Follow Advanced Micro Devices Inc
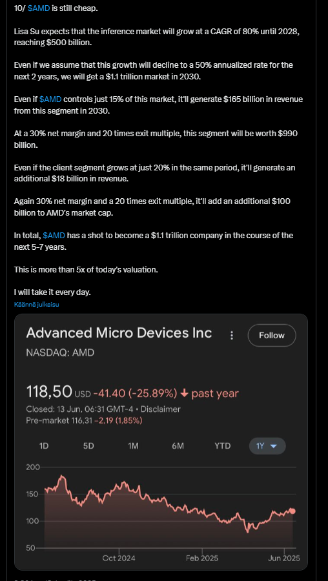The width and height of the screenshot is (328, 581). [272, 335]
